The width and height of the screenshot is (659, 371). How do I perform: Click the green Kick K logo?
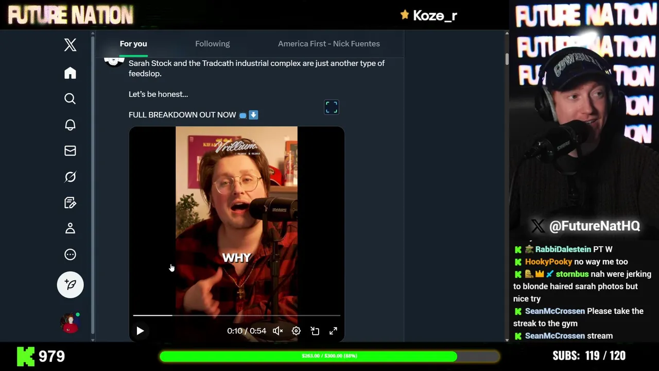coord(26,356)
